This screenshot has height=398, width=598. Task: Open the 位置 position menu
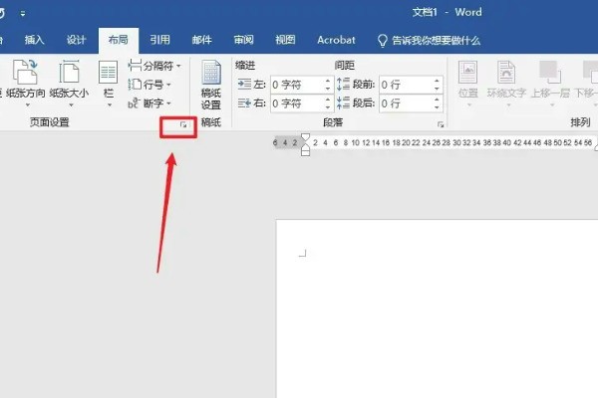coord(468,84)
